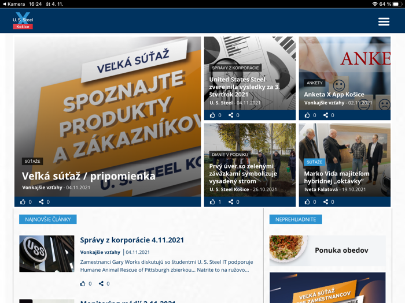The width and height of the screenshot is (405, 303).
Task: Open the ANKETY category tag
Action: click(315, 83)
